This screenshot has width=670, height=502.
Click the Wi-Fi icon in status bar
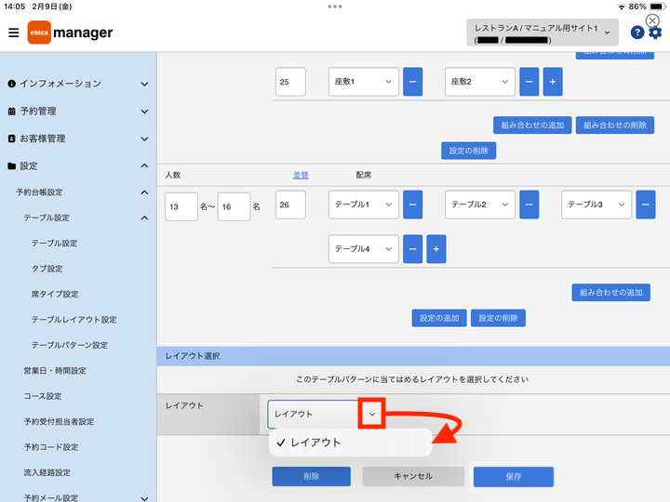point(622,7)
